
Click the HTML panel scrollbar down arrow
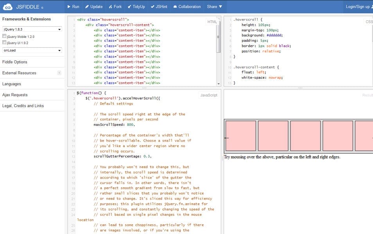click(218, 84)
